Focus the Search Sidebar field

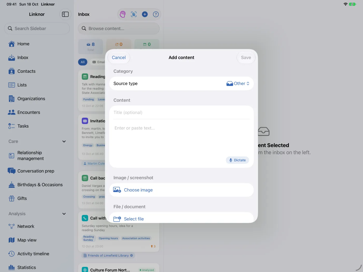(x=37, y=28)
